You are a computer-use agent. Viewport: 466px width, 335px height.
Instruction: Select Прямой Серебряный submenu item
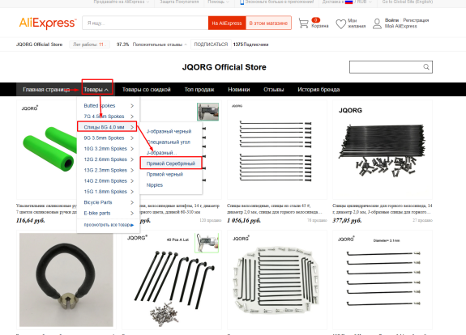pyautogui.click(x=170, y=163)
